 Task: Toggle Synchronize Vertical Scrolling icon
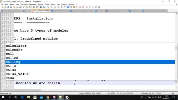(55, 7)
